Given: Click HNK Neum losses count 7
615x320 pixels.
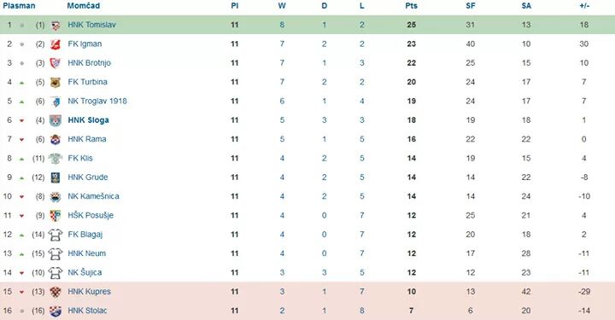Looking at the screenshot, I should 361,253.
